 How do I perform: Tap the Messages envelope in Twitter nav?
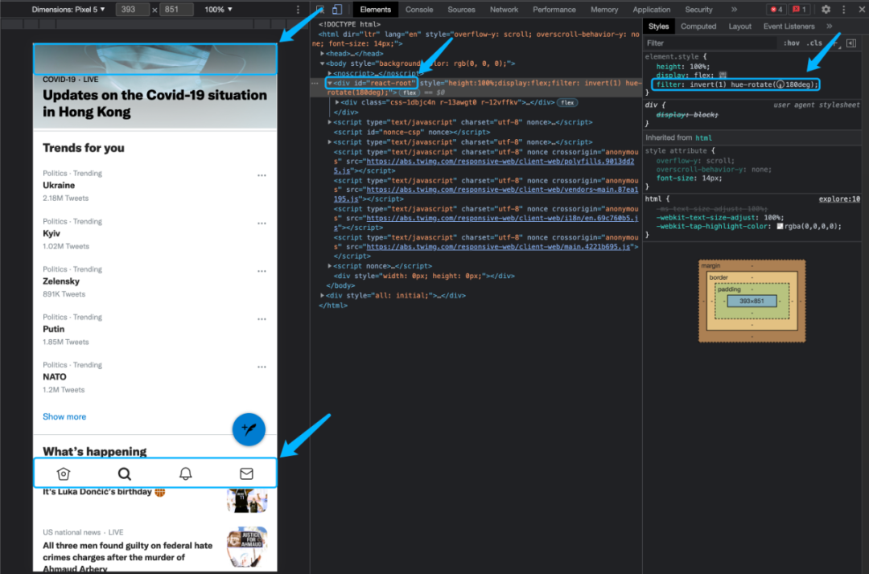tap(247, 474)
